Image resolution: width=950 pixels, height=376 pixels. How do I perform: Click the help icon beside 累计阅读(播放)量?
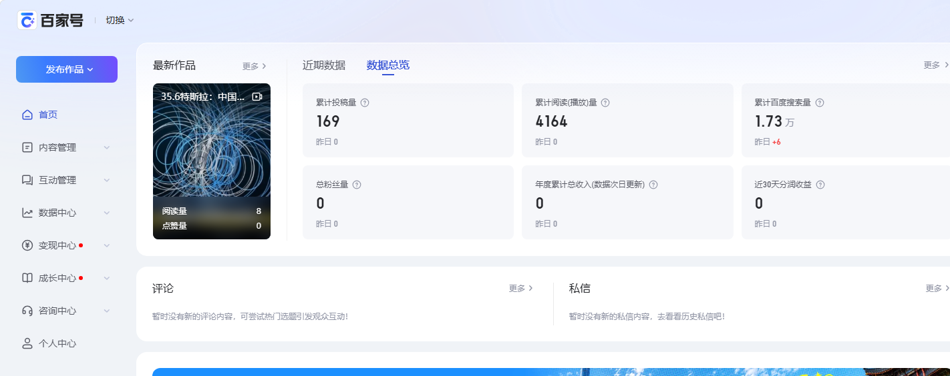click(x=605, y=103)
